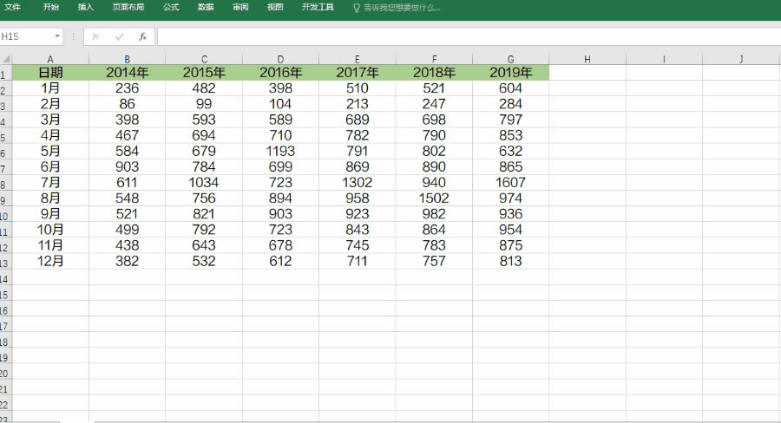781x423 pixels.
Task: Select the cell with value 694
Action: [204, 135]
